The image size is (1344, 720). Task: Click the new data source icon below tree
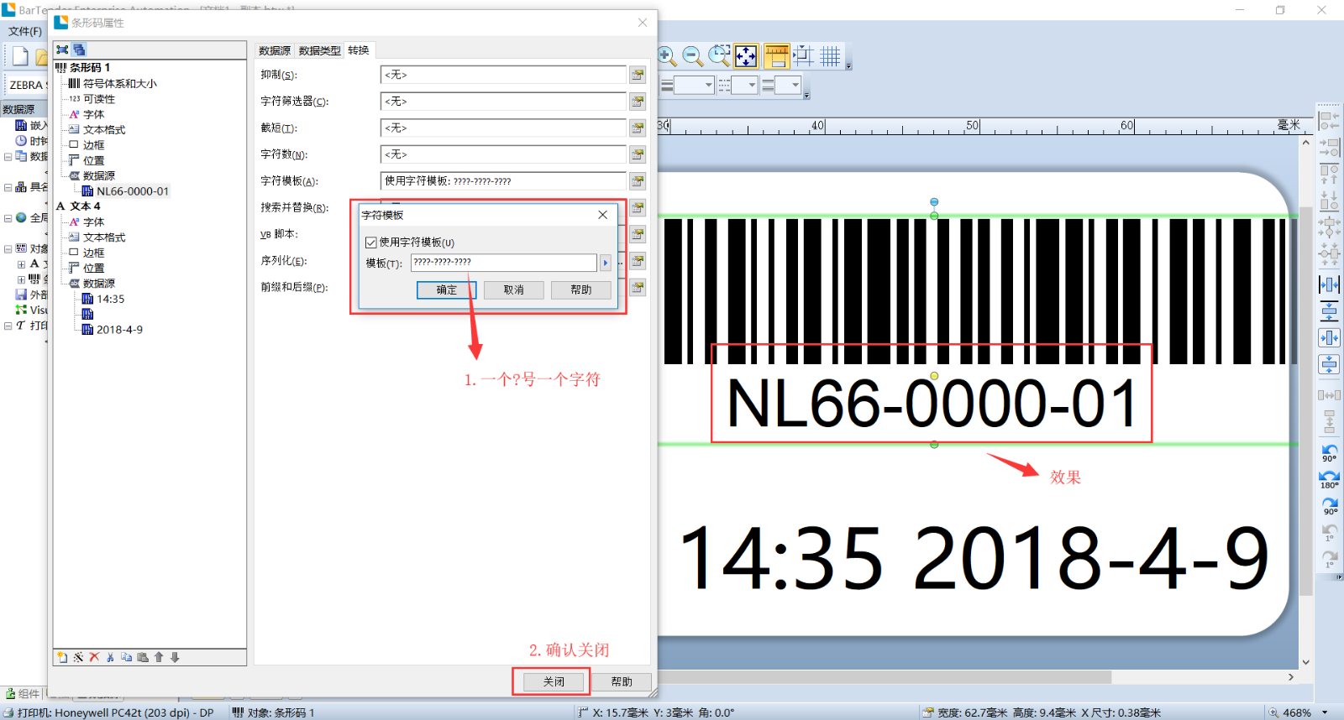(x=62, y=657)
